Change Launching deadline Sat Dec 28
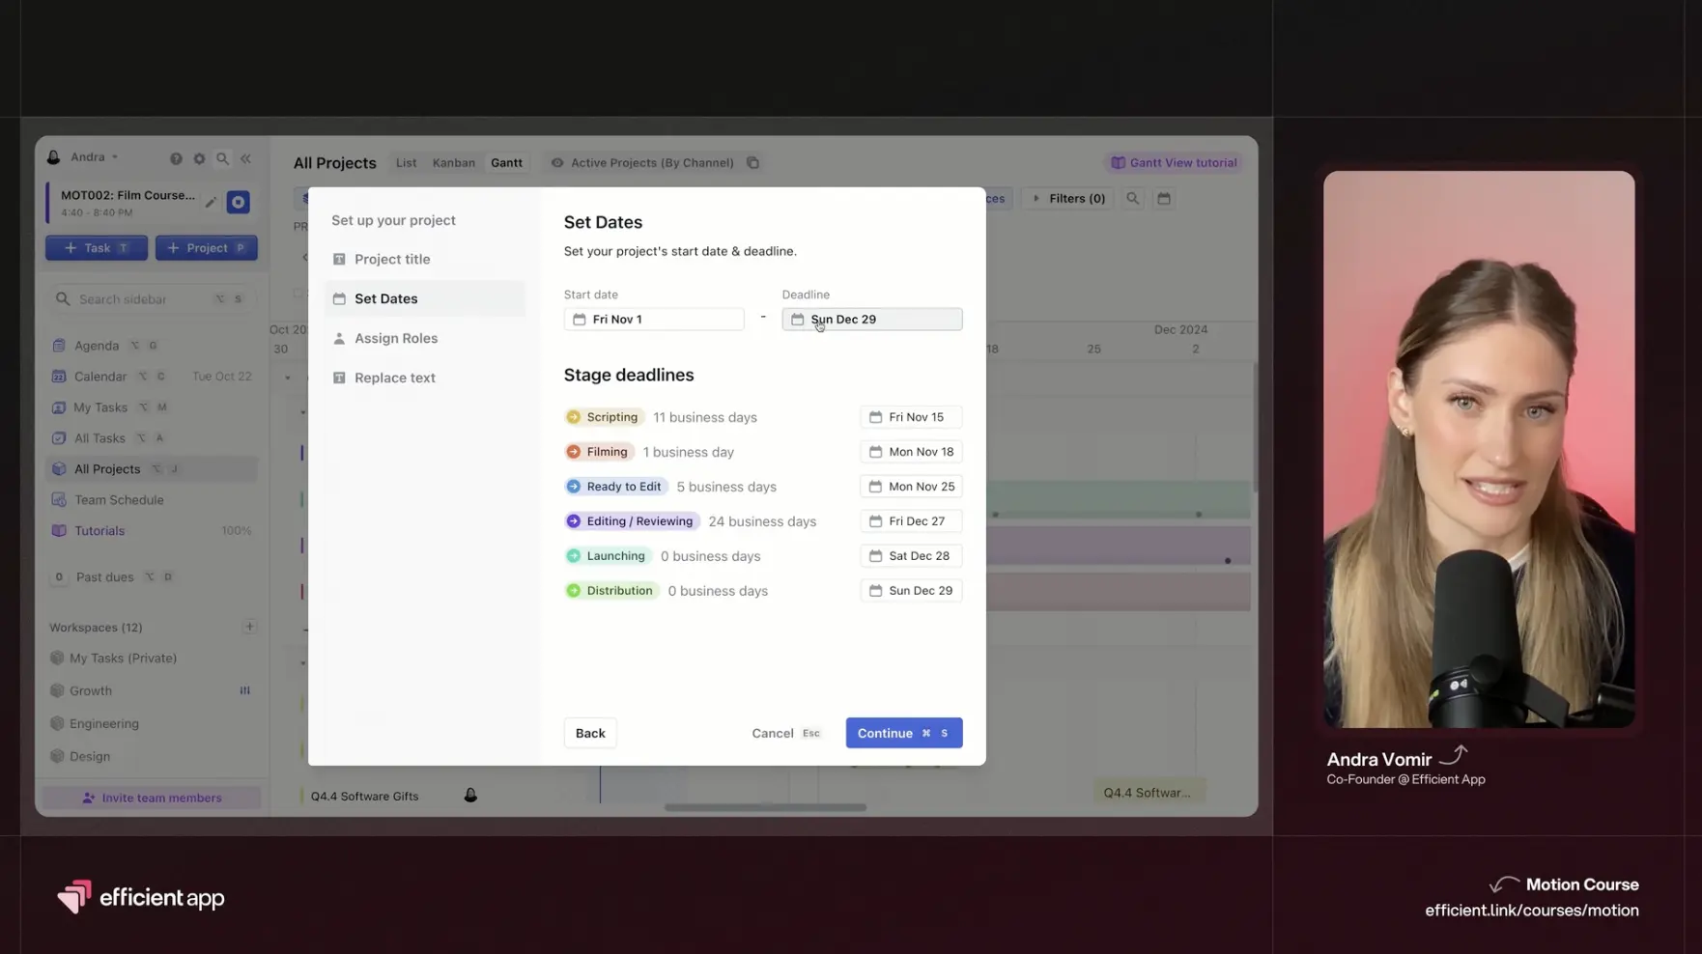Viewport: 1702px width, 954px height. [911, 556]
